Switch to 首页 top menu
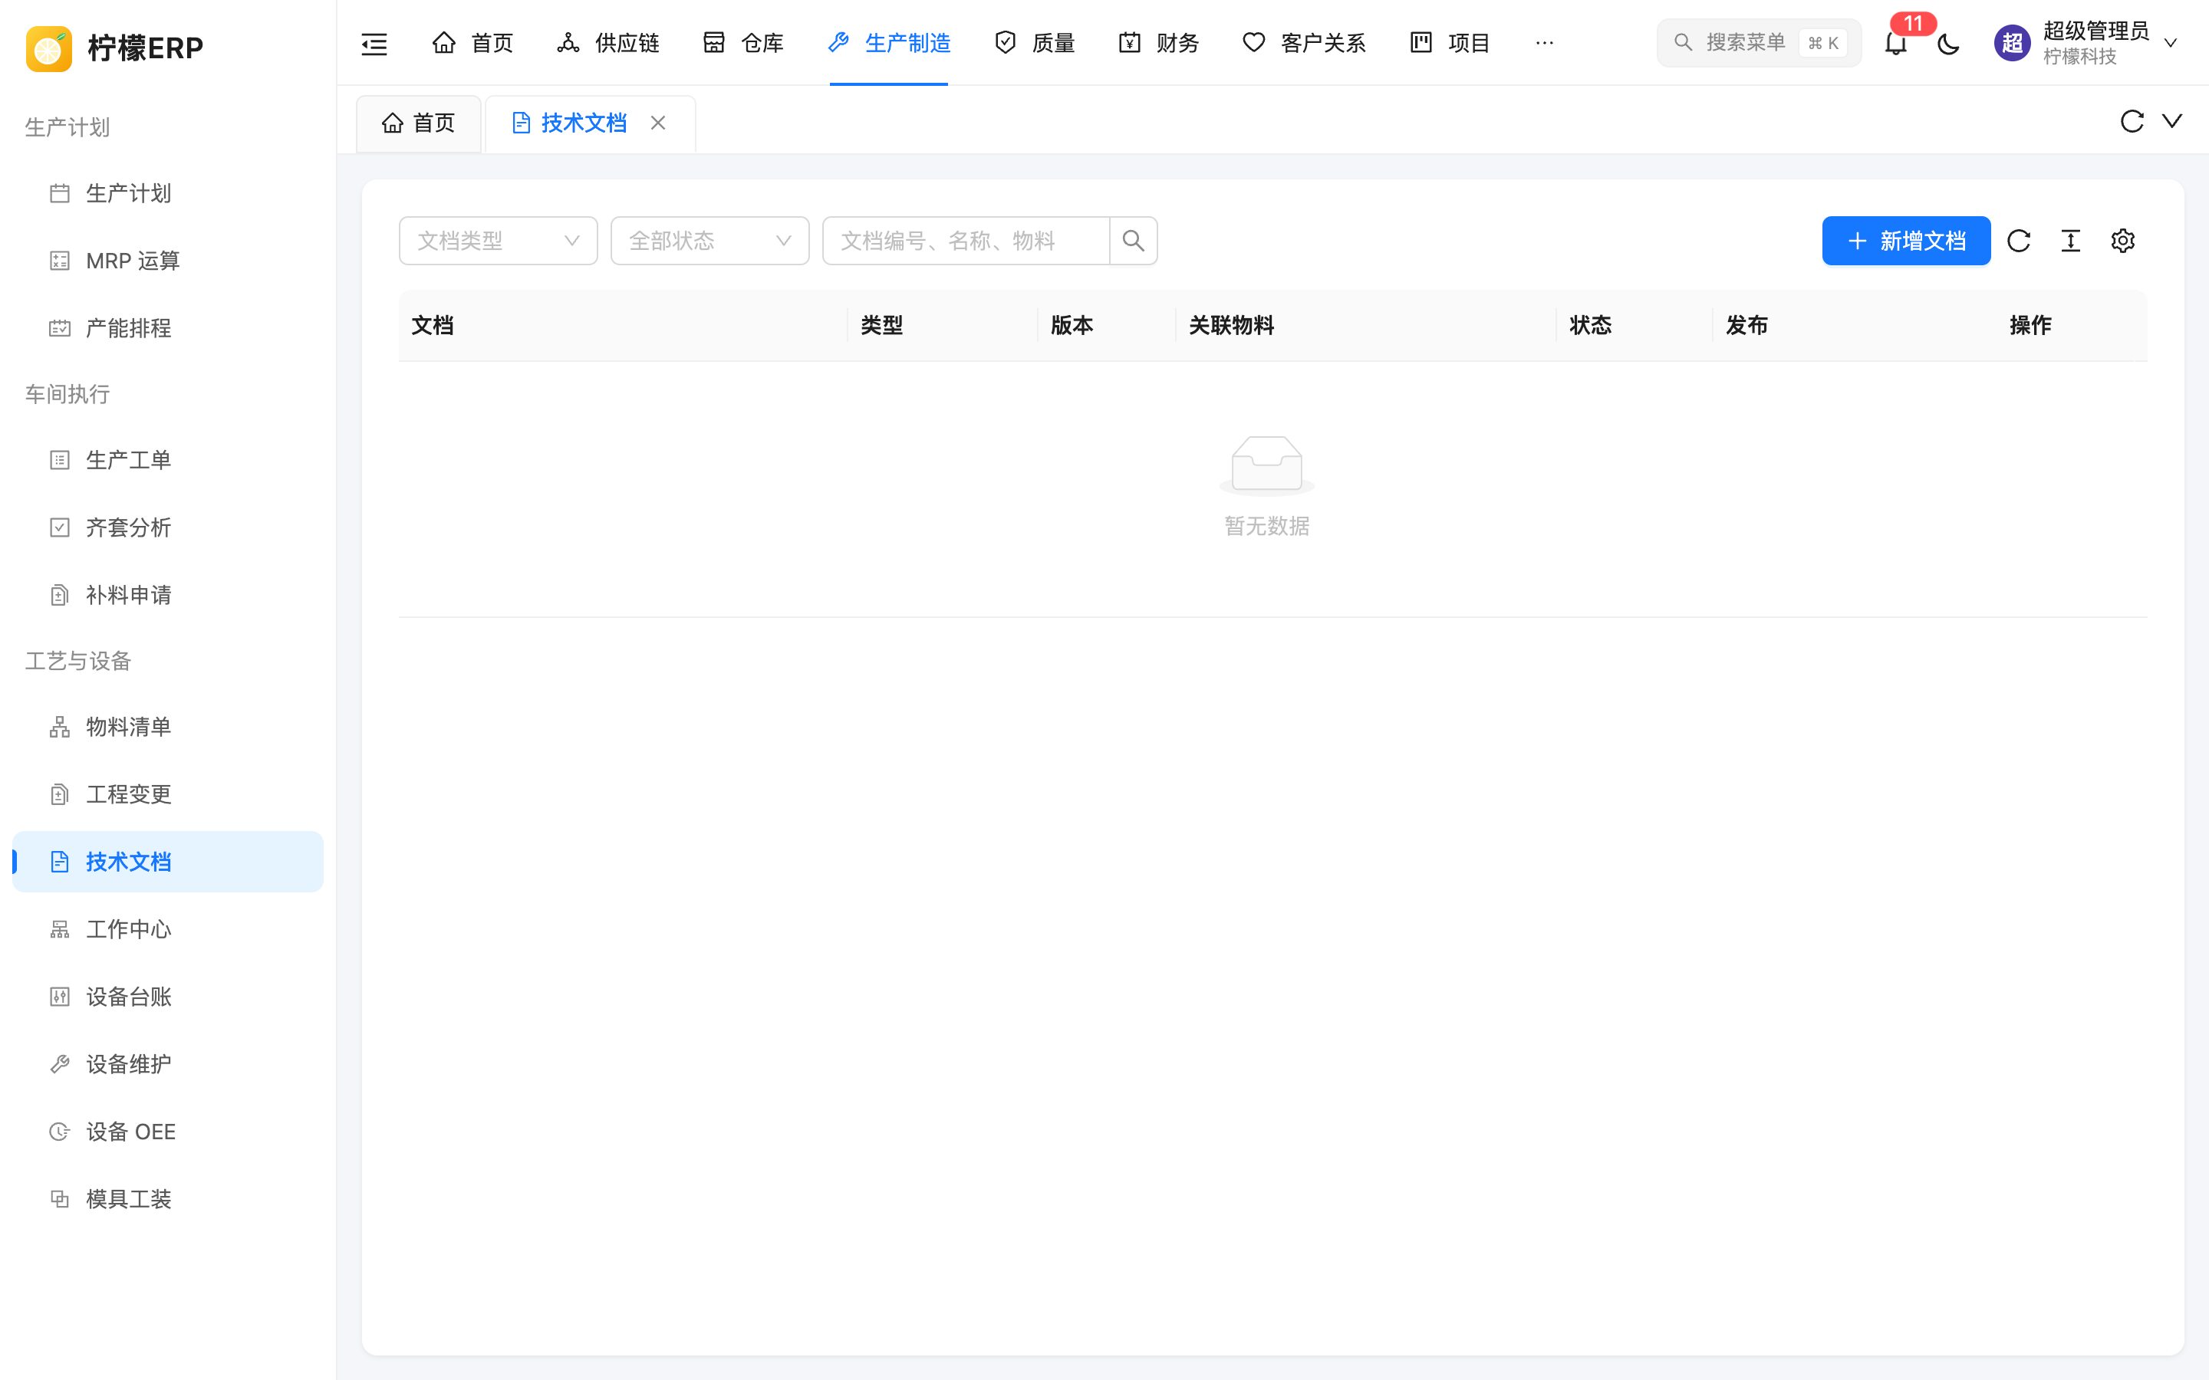Image resolution: width=2209 pixels, height=1380 pixels. (x=472, y=43)
